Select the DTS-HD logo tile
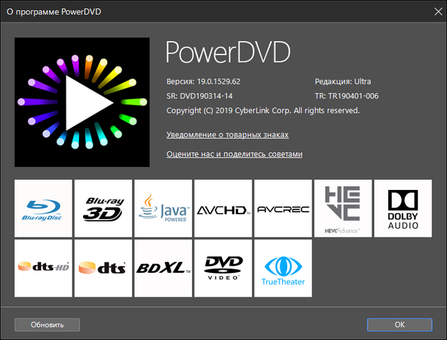447x340 pixels. (x=43, y=267)
